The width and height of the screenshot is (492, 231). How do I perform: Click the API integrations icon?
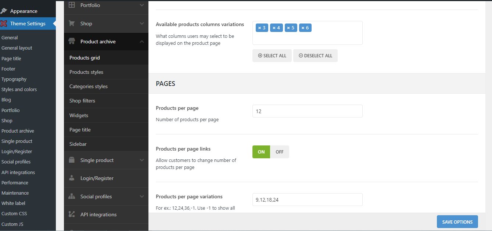pos(72,214)
